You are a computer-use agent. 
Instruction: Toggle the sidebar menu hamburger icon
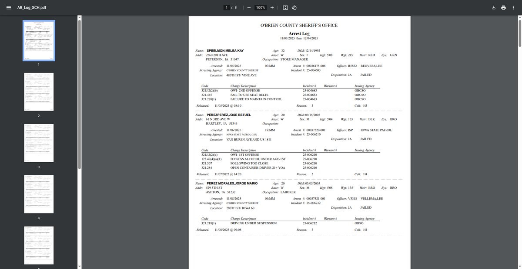click(9, 7)
